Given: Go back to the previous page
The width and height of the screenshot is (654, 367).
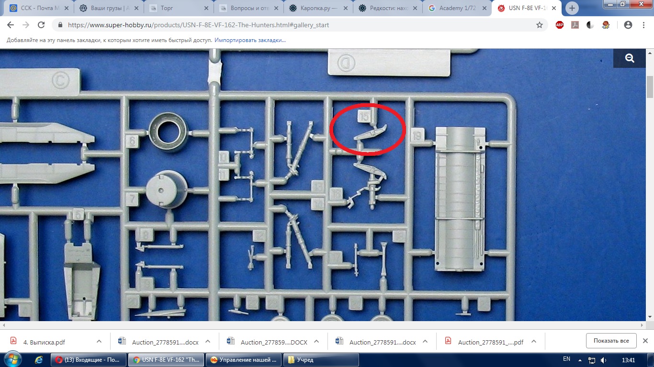Looking at the screenshot, I should point(11,25).
